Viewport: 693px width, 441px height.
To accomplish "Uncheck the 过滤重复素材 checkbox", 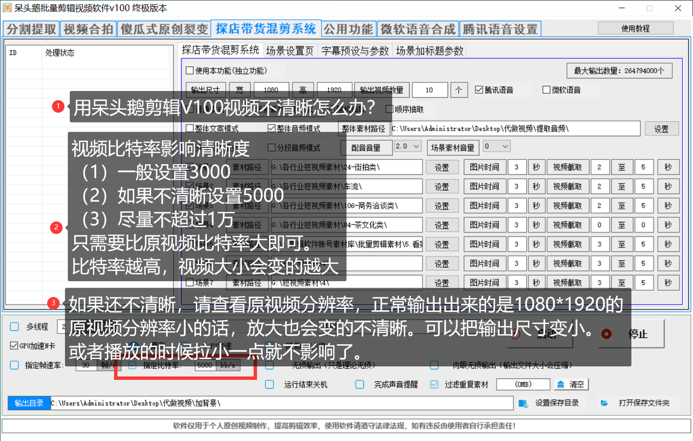I will 434,385.
